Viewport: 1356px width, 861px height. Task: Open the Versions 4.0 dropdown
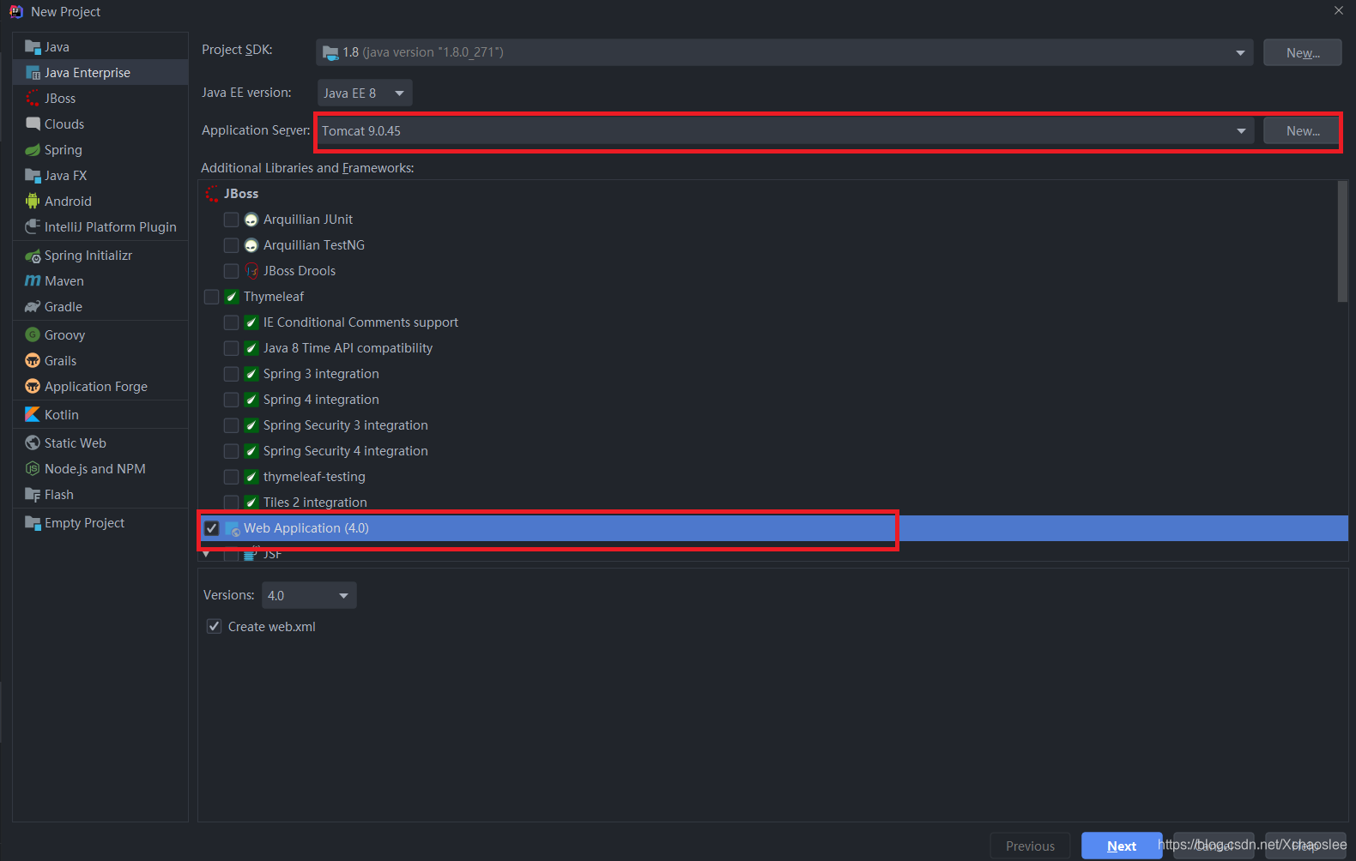click(309, 595)
